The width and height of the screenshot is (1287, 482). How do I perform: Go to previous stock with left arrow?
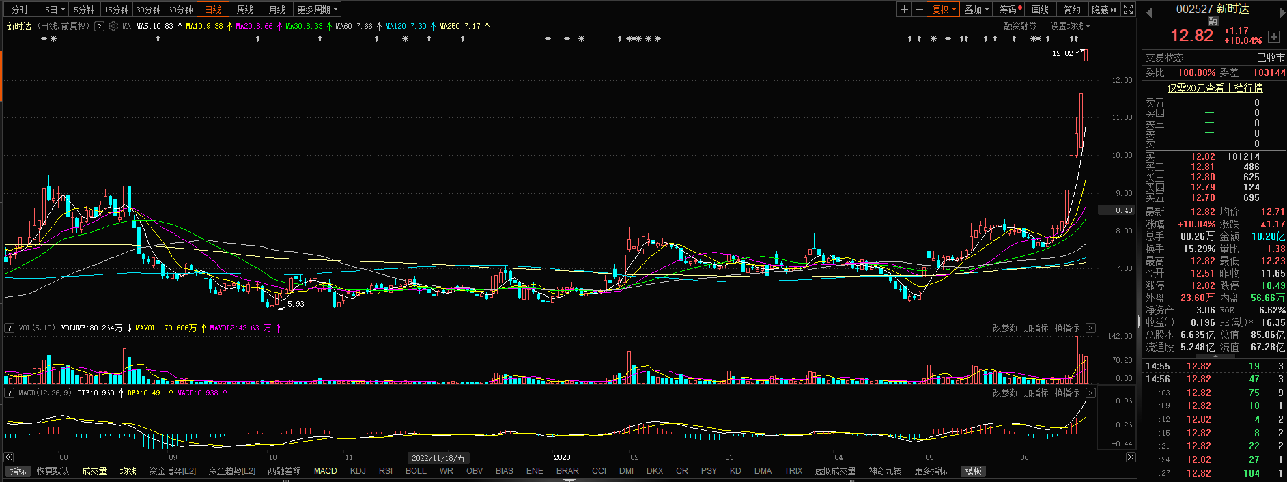coord(1148,12)
